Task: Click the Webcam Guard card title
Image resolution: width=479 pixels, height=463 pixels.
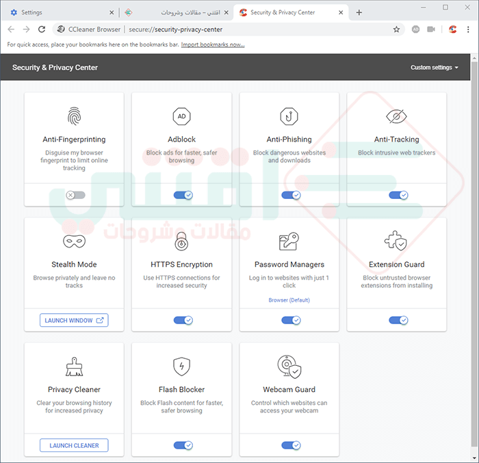Action: point(289,389)
